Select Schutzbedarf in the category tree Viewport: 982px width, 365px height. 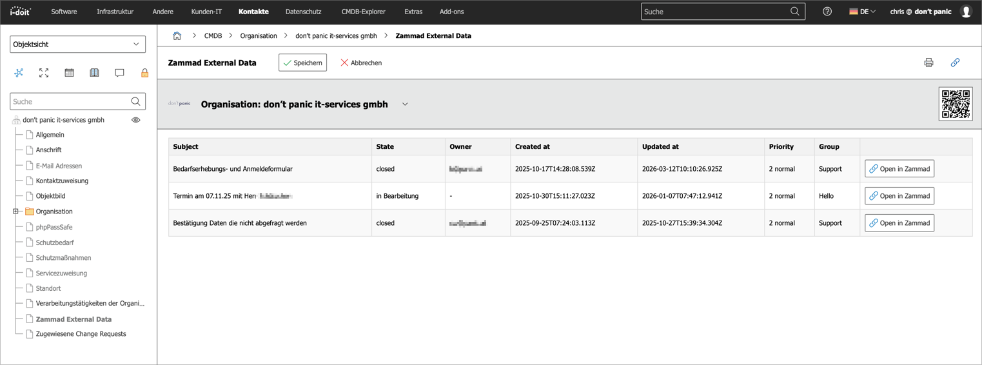click(55, 242)
